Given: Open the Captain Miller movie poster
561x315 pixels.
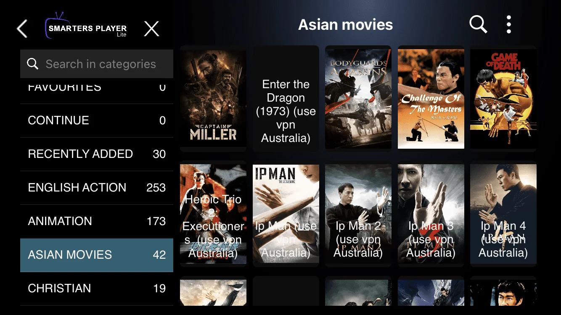Looking at the screenshot, I should tap(213, 99).
